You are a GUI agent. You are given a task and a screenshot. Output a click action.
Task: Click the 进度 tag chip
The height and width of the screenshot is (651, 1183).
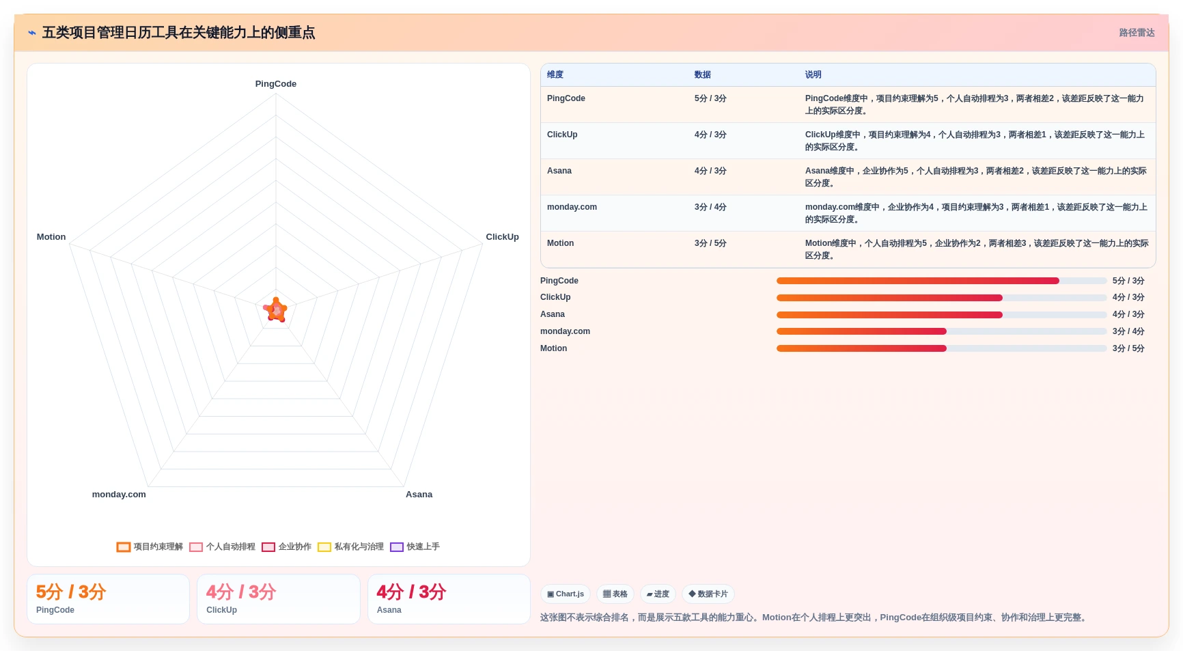(x=658, y=594)
